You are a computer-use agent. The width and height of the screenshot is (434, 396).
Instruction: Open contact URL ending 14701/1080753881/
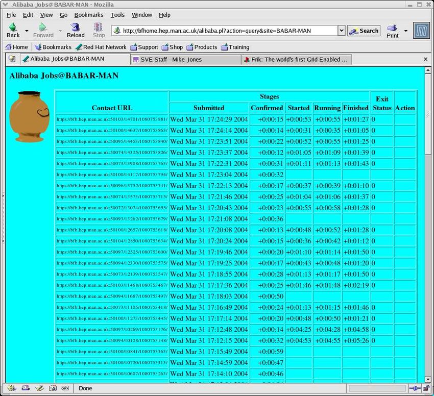click(112, 119)
